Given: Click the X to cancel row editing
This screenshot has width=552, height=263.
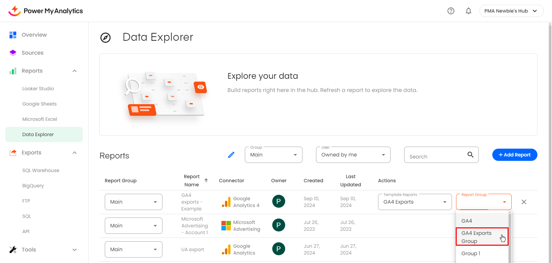Looking at the screenshot, I should (x=524, y=202).
